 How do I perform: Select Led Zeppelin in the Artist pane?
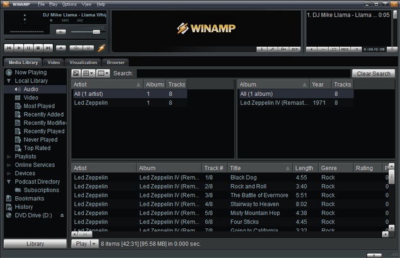click(x=130, y=103)
